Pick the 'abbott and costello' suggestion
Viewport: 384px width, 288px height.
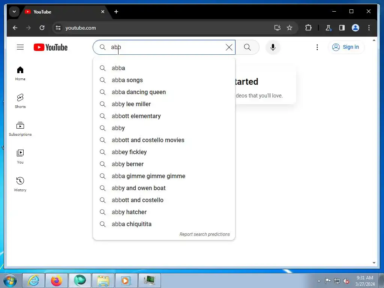click(x=164, y=200)
